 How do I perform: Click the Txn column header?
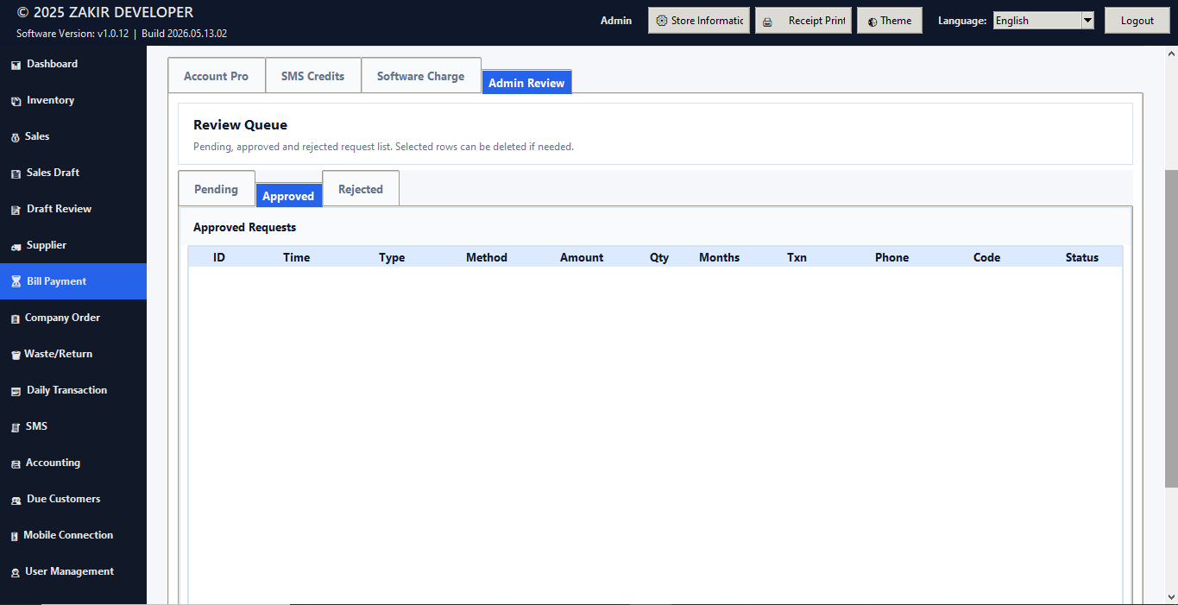click(x=797, y=257)
